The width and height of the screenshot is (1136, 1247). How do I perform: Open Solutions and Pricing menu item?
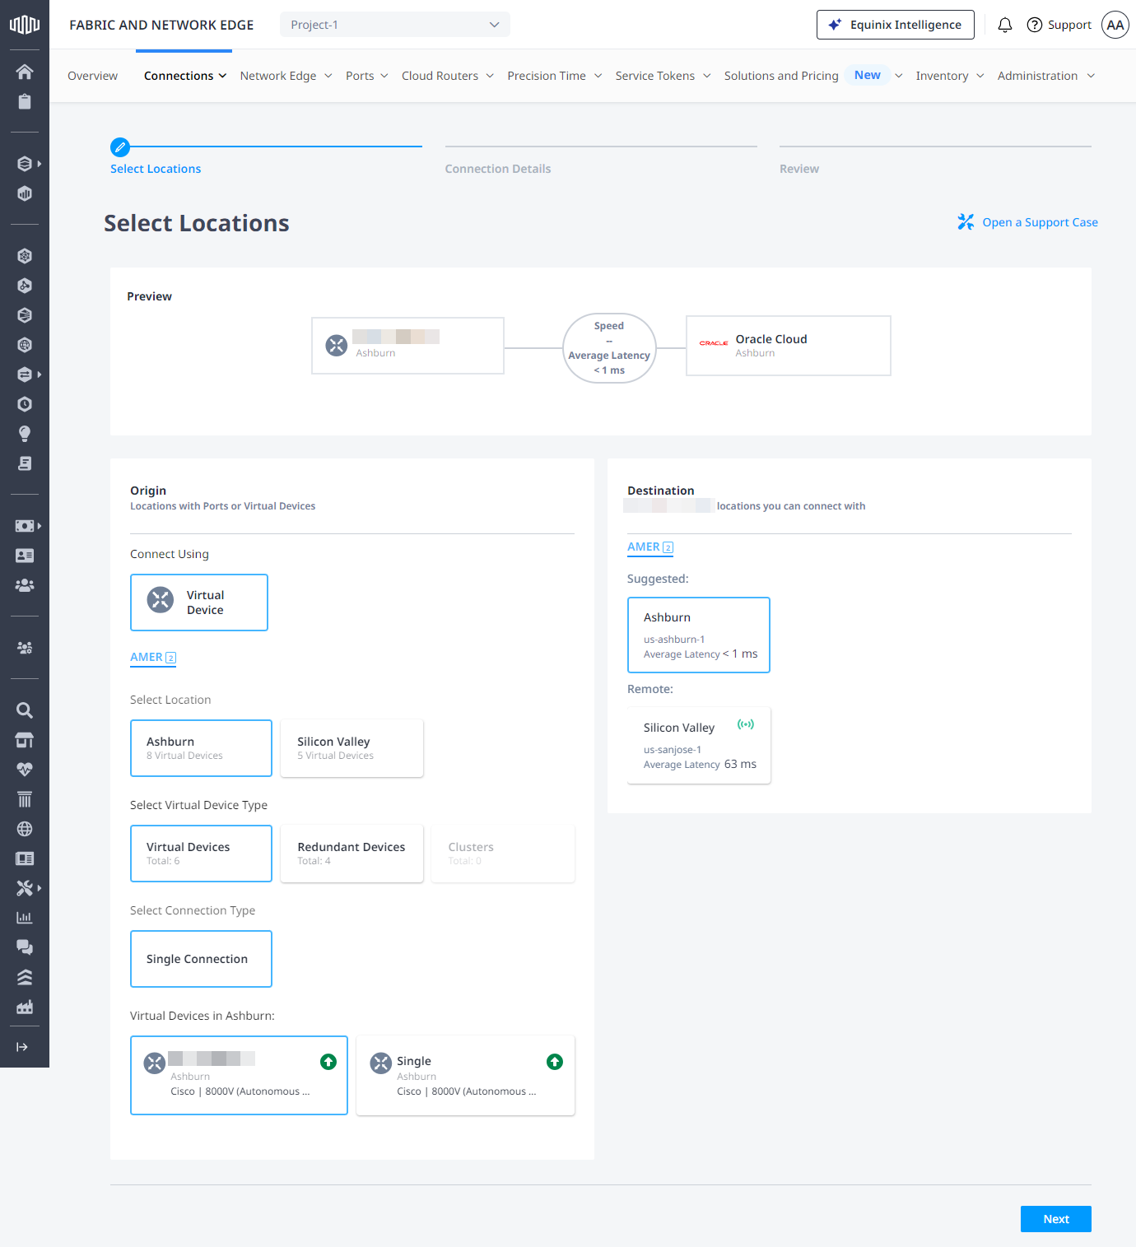point(781,76)
